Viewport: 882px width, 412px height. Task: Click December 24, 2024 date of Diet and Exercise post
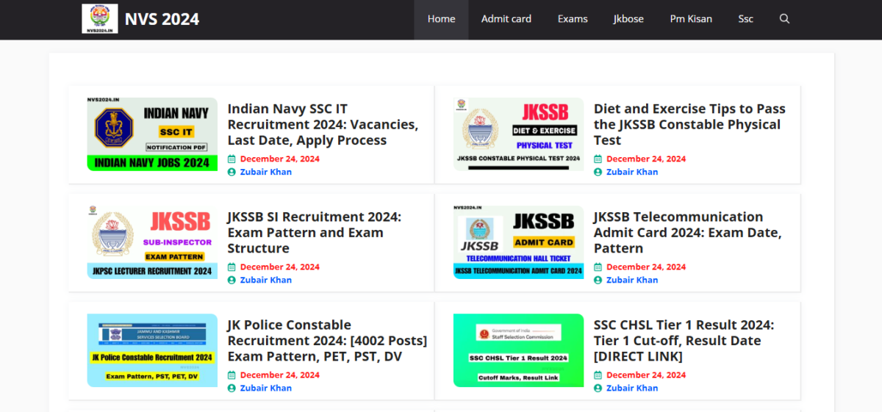pos(646,159)
